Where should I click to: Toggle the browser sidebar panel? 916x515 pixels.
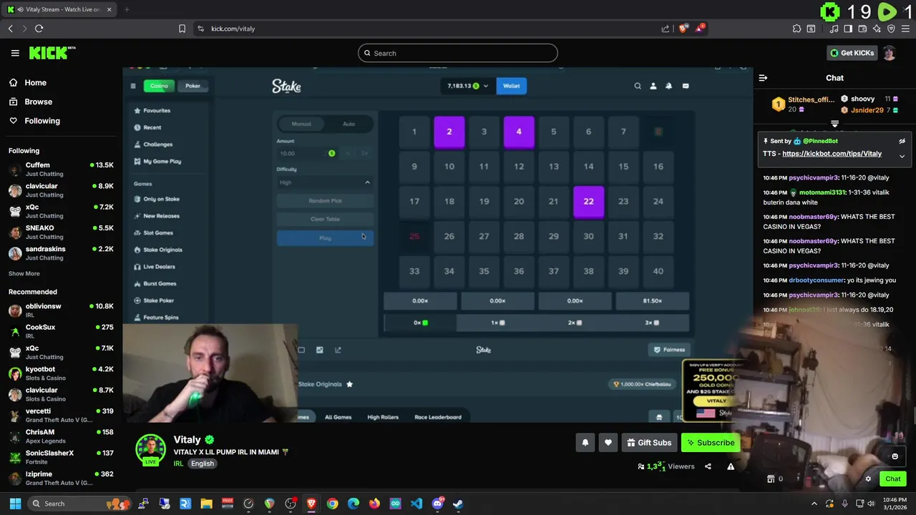[x=848, y=29]
